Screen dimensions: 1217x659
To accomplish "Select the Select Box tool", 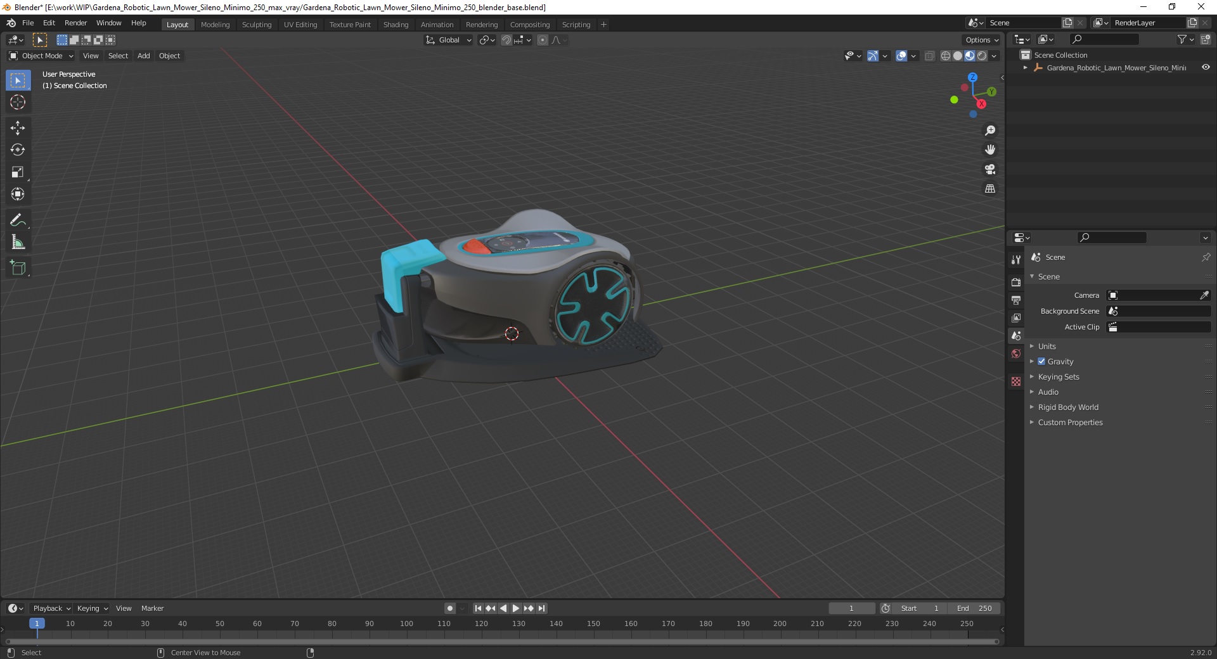I will [18, 80].
